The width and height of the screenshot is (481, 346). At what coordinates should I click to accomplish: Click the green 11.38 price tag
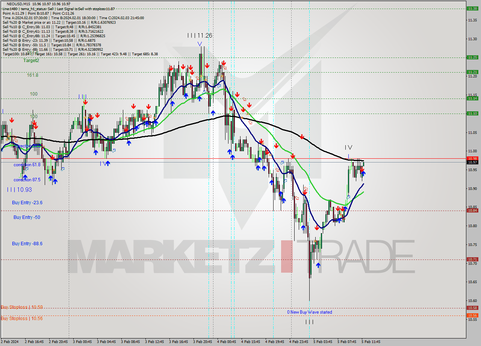tap(472, 8)
